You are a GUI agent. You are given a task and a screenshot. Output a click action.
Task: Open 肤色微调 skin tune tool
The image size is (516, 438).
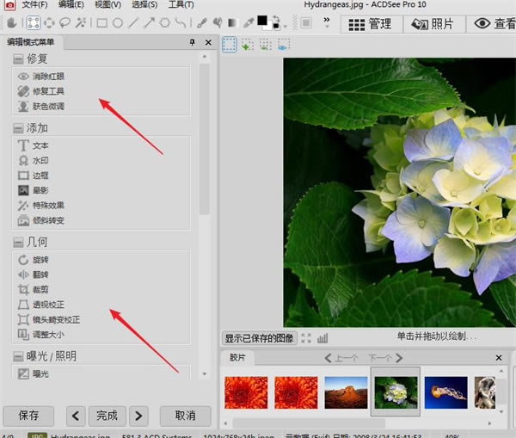click(41, 106)
